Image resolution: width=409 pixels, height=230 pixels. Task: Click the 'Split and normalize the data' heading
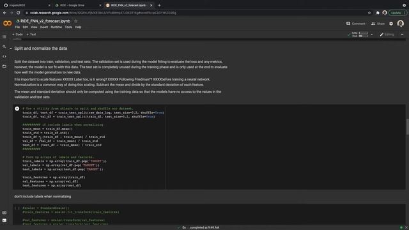41,49
